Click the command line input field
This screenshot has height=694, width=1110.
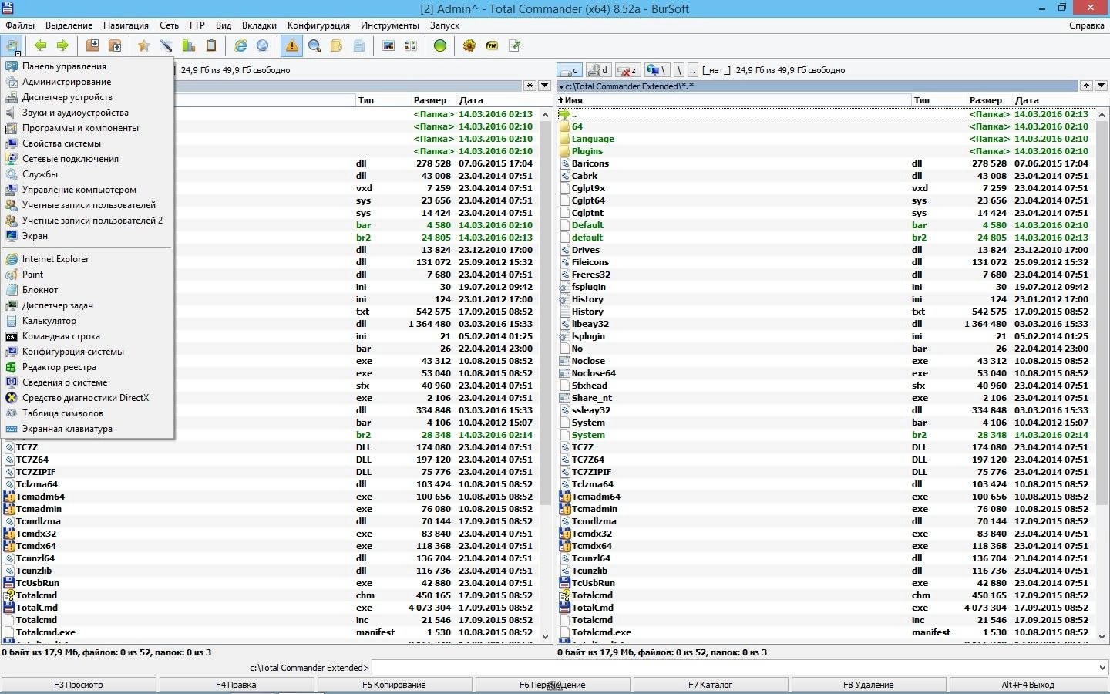tap(733, 668)
